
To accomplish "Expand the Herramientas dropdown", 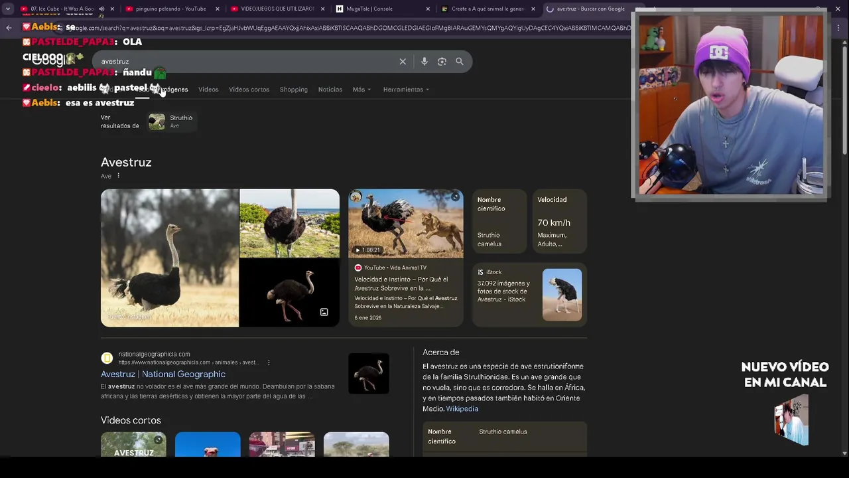I will (405, 90).
